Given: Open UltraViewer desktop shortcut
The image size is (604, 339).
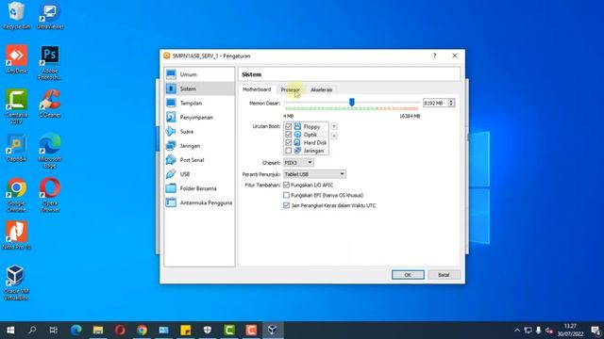Looking at the screenshot, I should pos(50,15).
